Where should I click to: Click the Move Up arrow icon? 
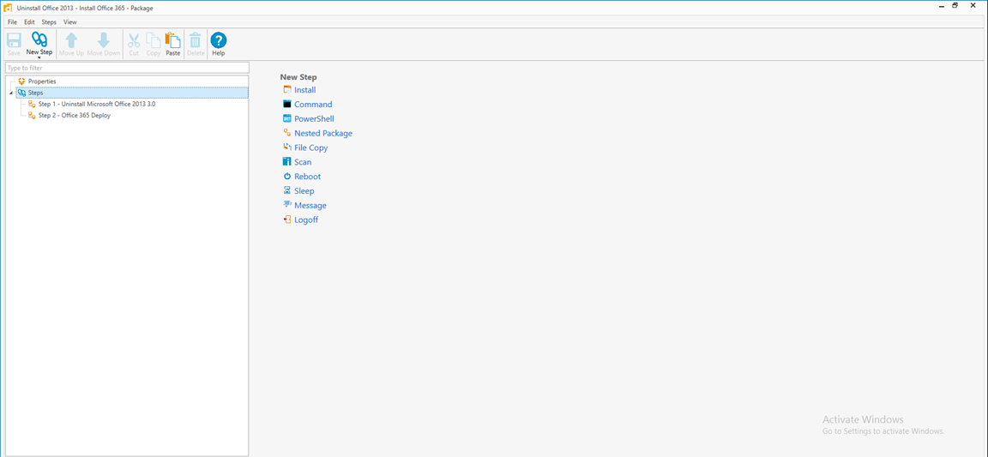[71, 40]
